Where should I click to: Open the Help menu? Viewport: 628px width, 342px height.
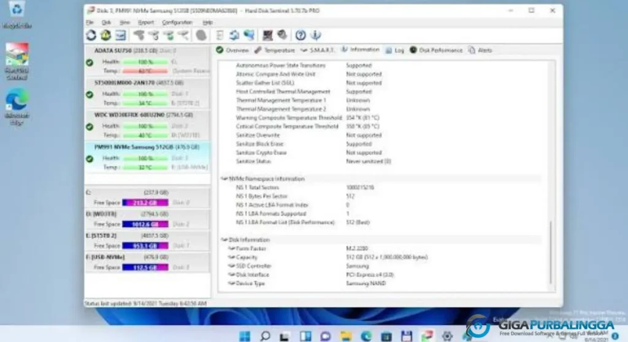207,23
